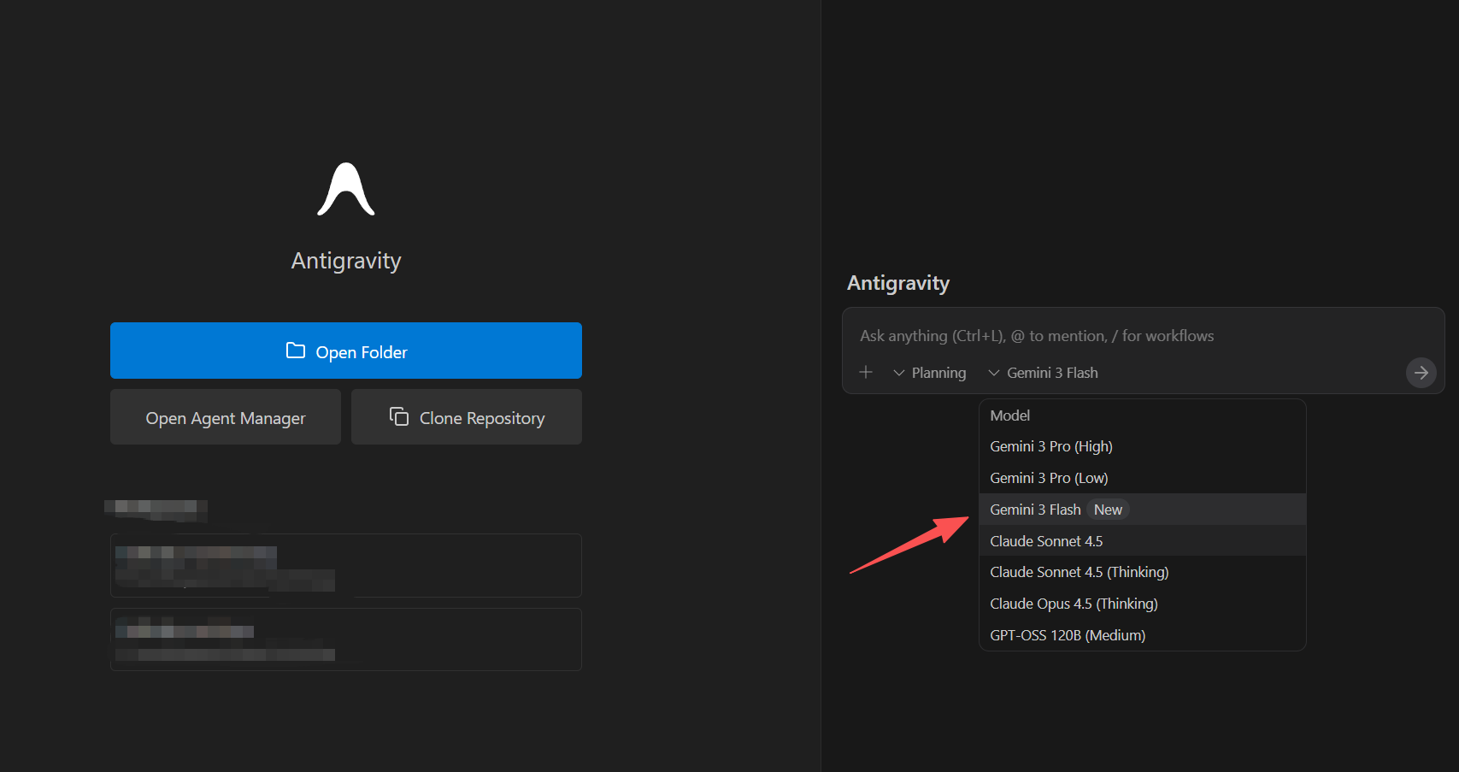Select Claude Sonnet 4.5 model
Image resolution: width=1459 pixels, height=772 pixels.
click(x=1046, y=541)
